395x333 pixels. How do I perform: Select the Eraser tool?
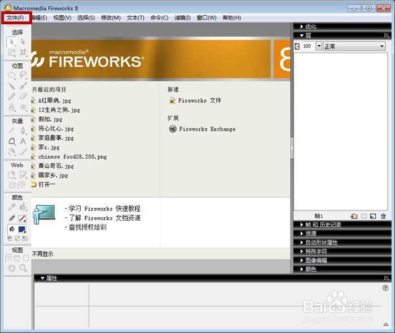23,96
